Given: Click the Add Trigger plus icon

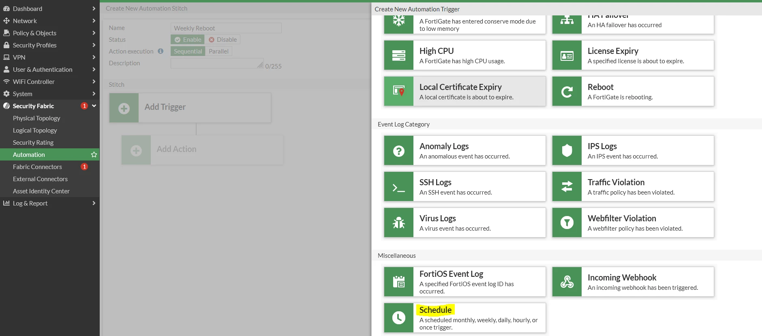Looking at the screenshot, I should pos(124,108).
